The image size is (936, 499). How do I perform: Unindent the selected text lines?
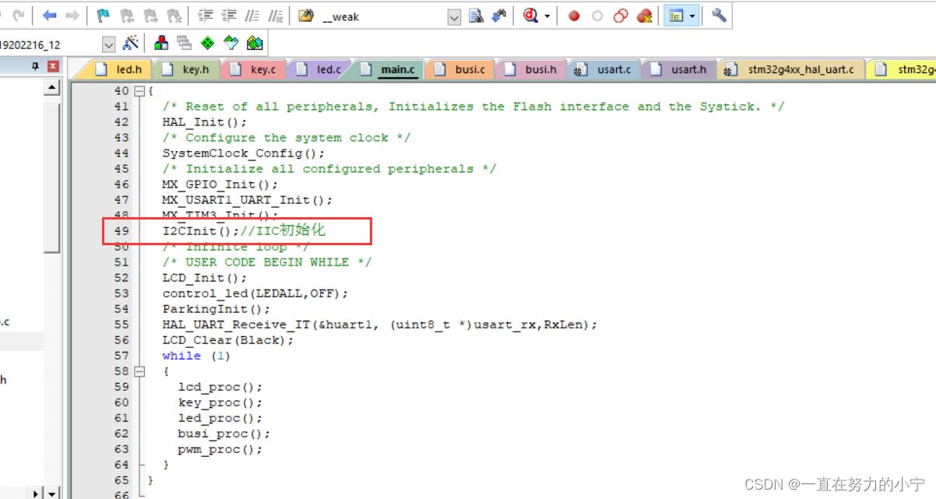click(x=229, y=15)
